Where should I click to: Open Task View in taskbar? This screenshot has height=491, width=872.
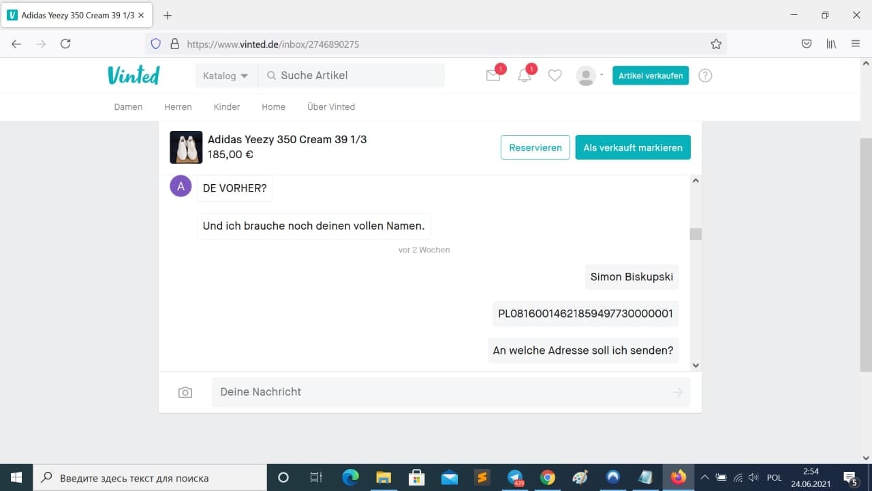click(x=316, y=477)
